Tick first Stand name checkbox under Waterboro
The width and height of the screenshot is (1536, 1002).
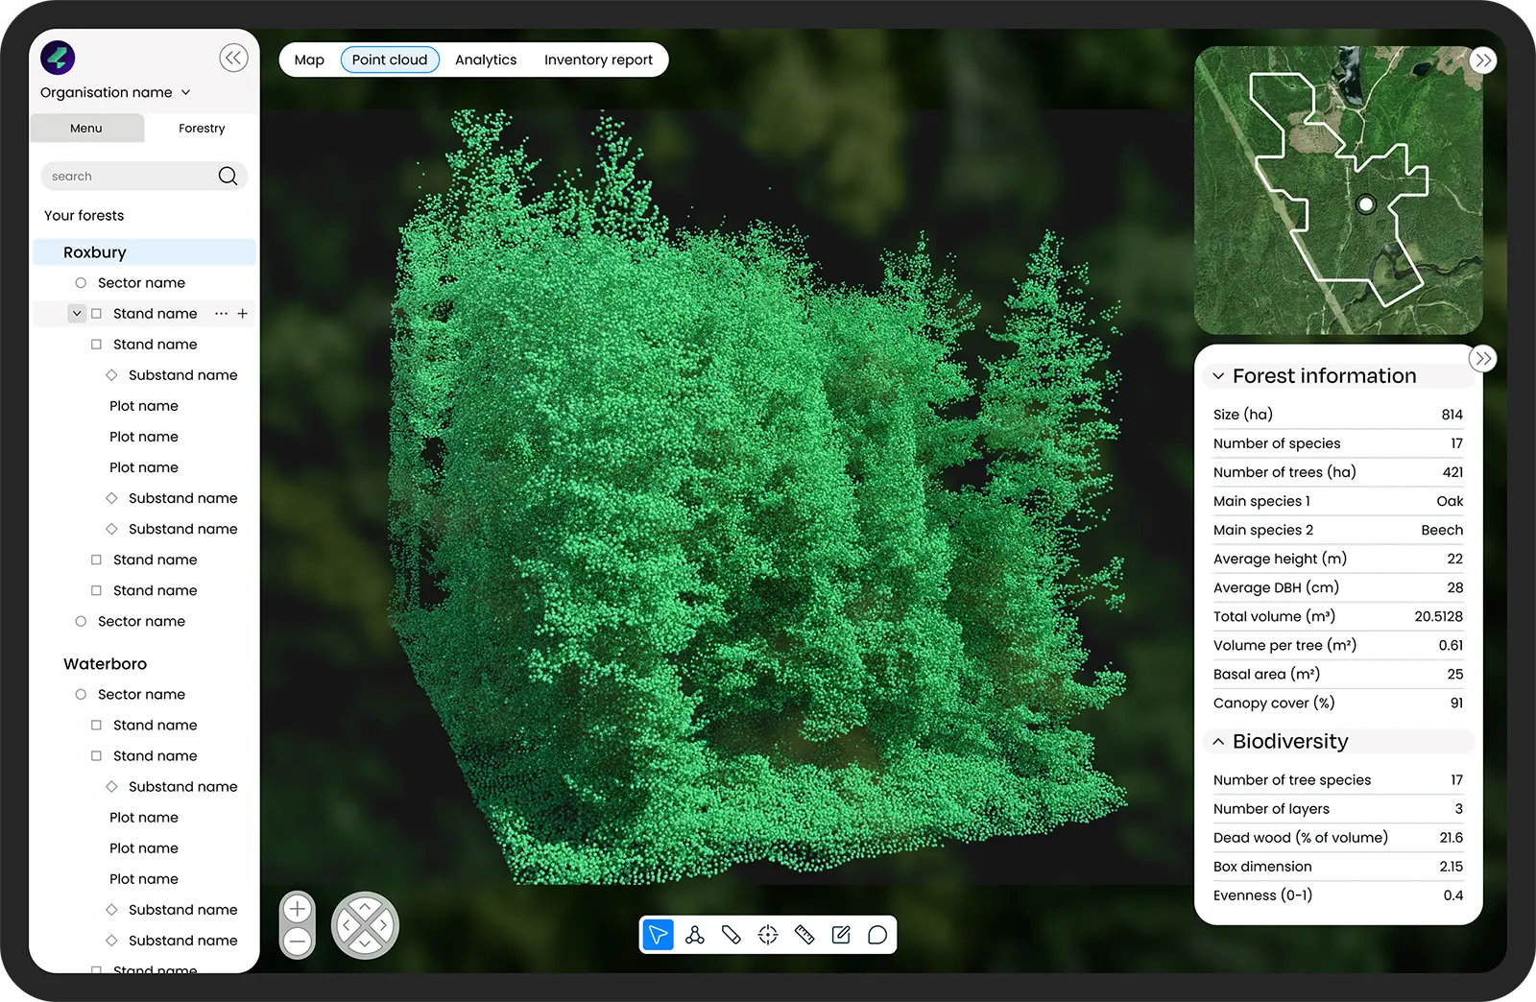96,726
